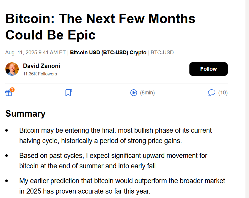The height and width of the screenshot is (198, 249).
Task: Save article with the bookmark icon
Action: (x=68, y=93)
